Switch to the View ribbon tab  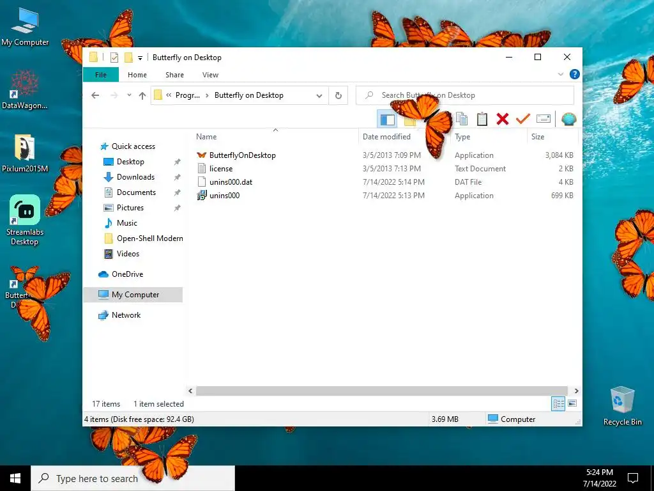pyautogui.click(x=210, y=75)
